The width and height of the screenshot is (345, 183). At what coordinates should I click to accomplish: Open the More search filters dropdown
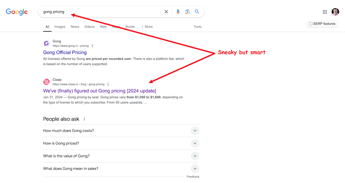point(147,27)
